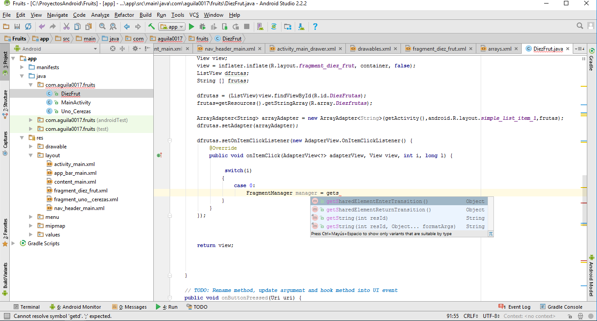Open the Terminal tool window

click(x=26, y=307)
